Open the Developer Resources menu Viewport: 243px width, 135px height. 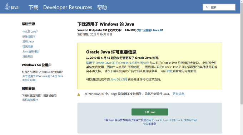click(68, 7)
